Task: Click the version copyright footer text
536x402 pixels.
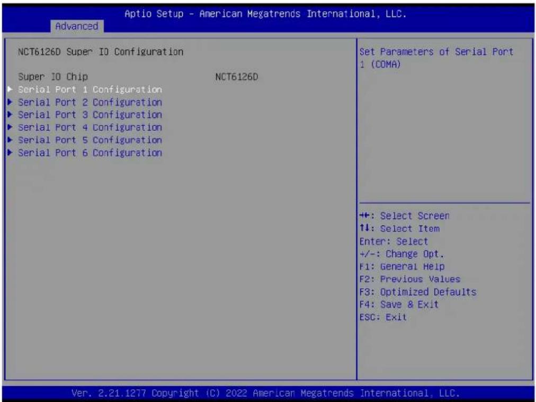Action: pos(265,393)
